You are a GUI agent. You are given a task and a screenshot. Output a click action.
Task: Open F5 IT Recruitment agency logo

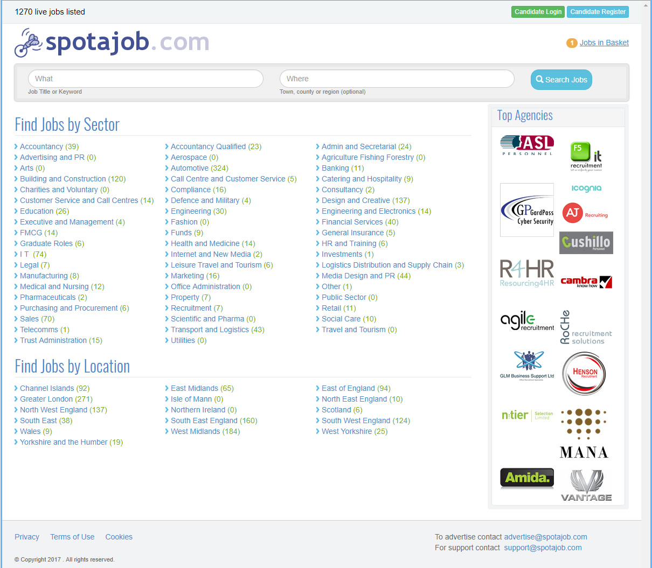click(x=586, y=156)
